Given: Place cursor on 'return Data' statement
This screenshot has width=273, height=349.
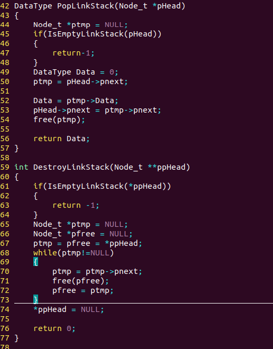Looking at the screenshot, I should click(61, 139).
